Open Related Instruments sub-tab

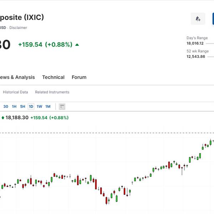[x=52, y=92]
